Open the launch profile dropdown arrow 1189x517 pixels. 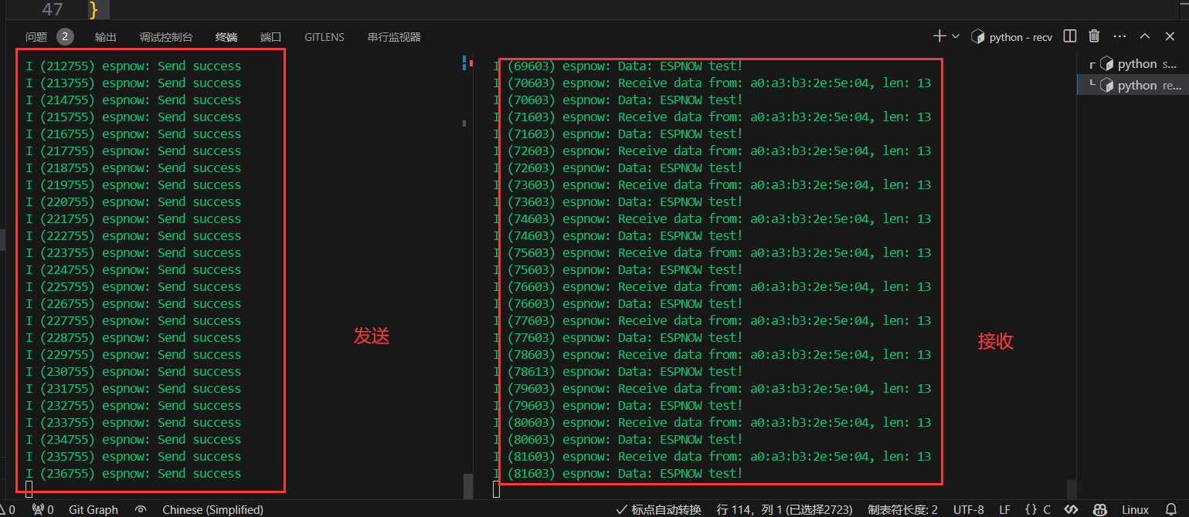pyautogui.click(x=956, y=36)
